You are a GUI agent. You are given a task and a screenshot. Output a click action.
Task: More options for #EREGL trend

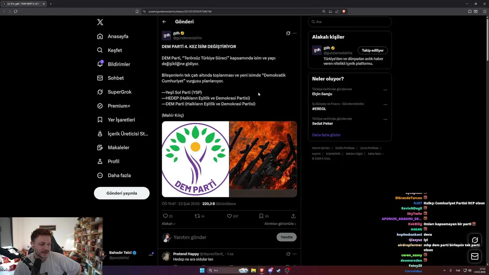click(385, 105)
